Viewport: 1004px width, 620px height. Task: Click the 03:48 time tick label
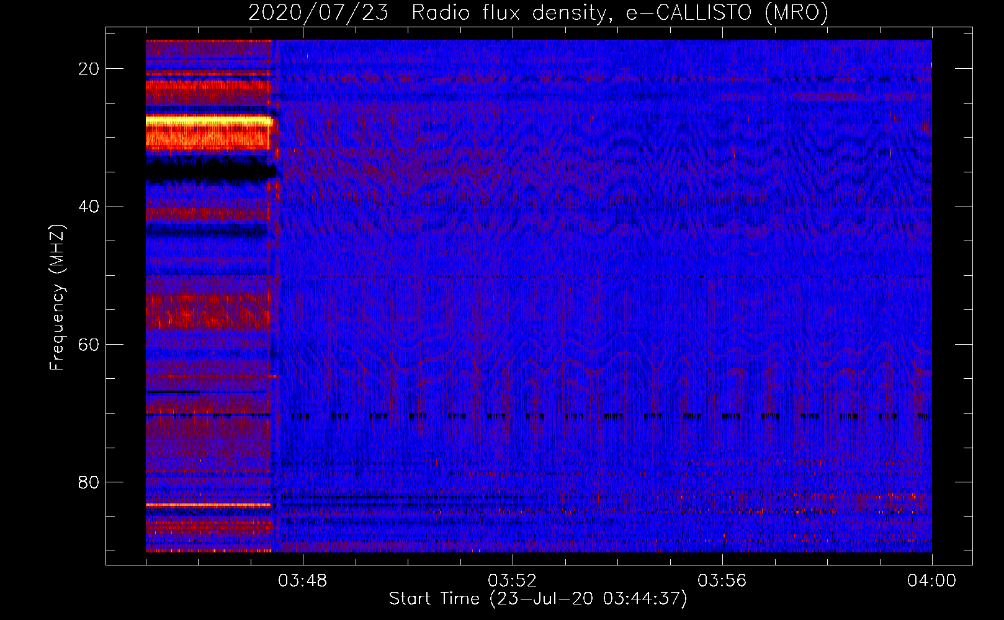(303, 581)
